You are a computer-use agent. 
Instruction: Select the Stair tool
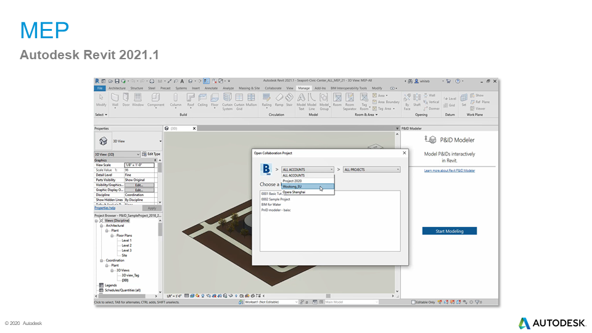click(289, 100)
